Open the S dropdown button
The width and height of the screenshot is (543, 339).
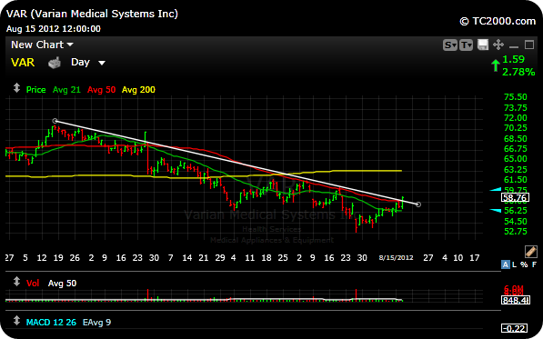coord(450,45)
